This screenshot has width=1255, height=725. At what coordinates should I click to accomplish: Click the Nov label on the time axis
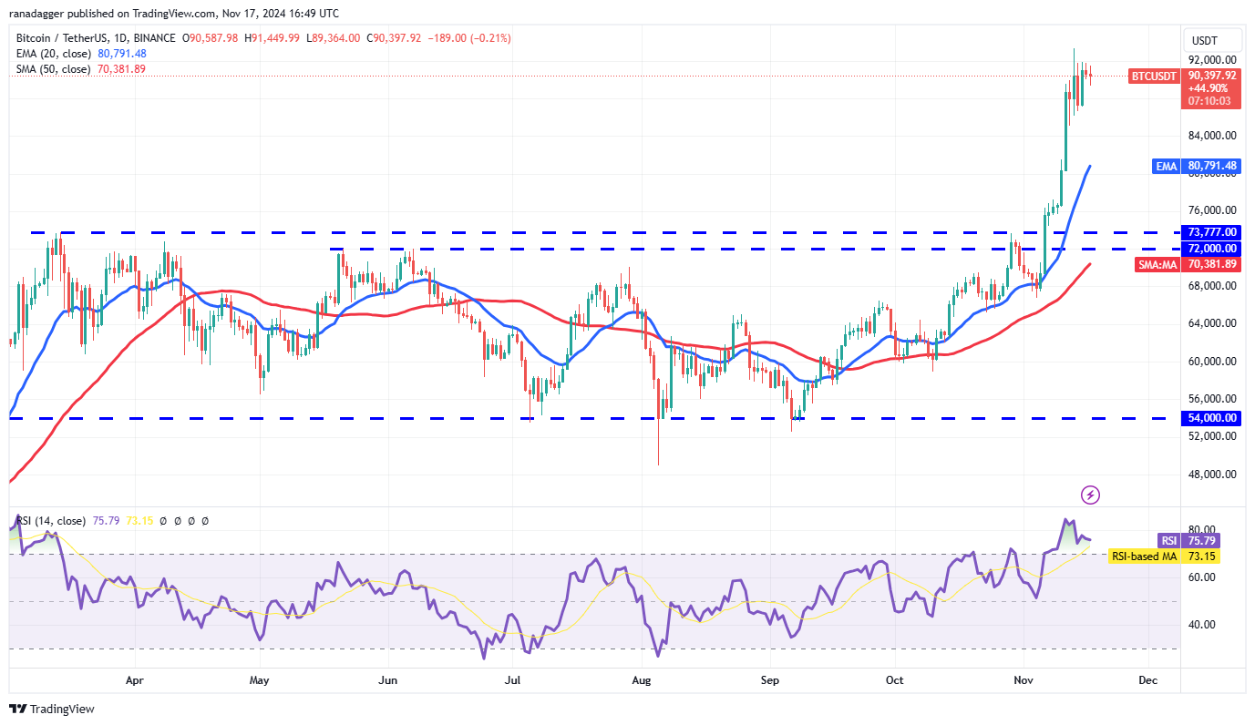click(x=1024, y=680)
